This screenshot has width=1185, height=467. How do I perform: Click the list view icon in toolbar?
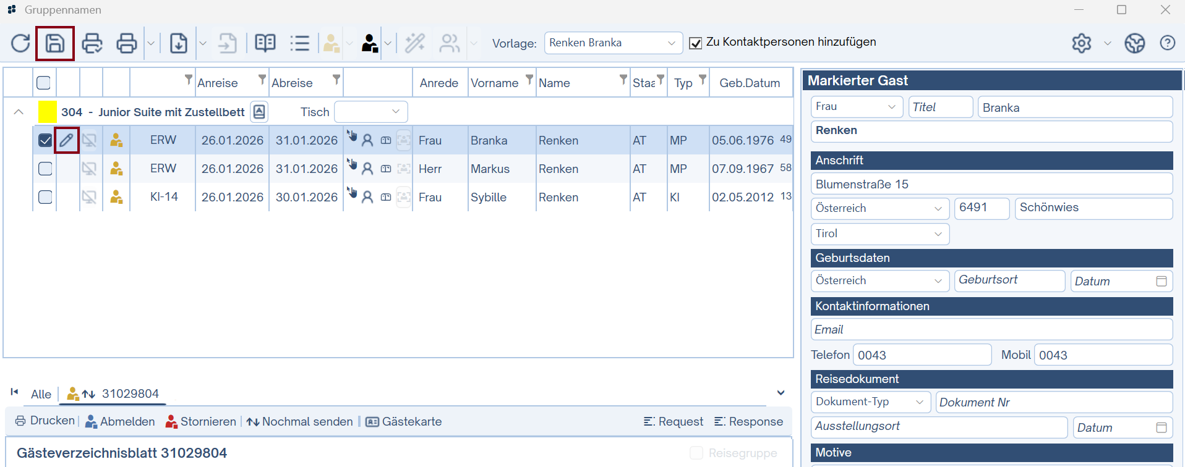pyautogui.click(x=299, y=43)
